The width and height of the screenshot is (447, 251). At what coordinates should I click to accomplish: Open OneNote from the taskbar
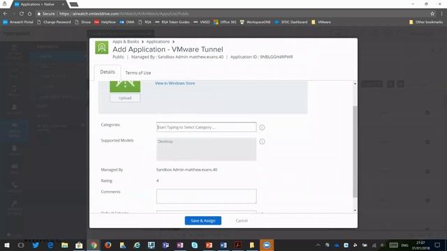click(x=180, y=245)
